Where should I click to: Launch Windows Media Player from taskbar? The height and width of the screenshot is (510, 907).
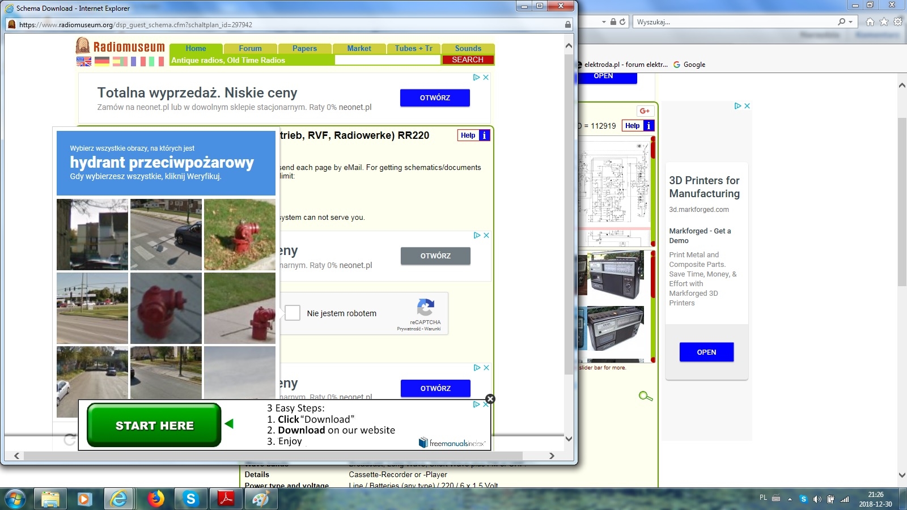point(84,499)
